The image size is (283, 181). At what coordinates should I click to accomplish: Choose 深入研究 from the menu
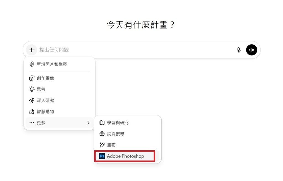pyautogui.click(x=46, y=100)
